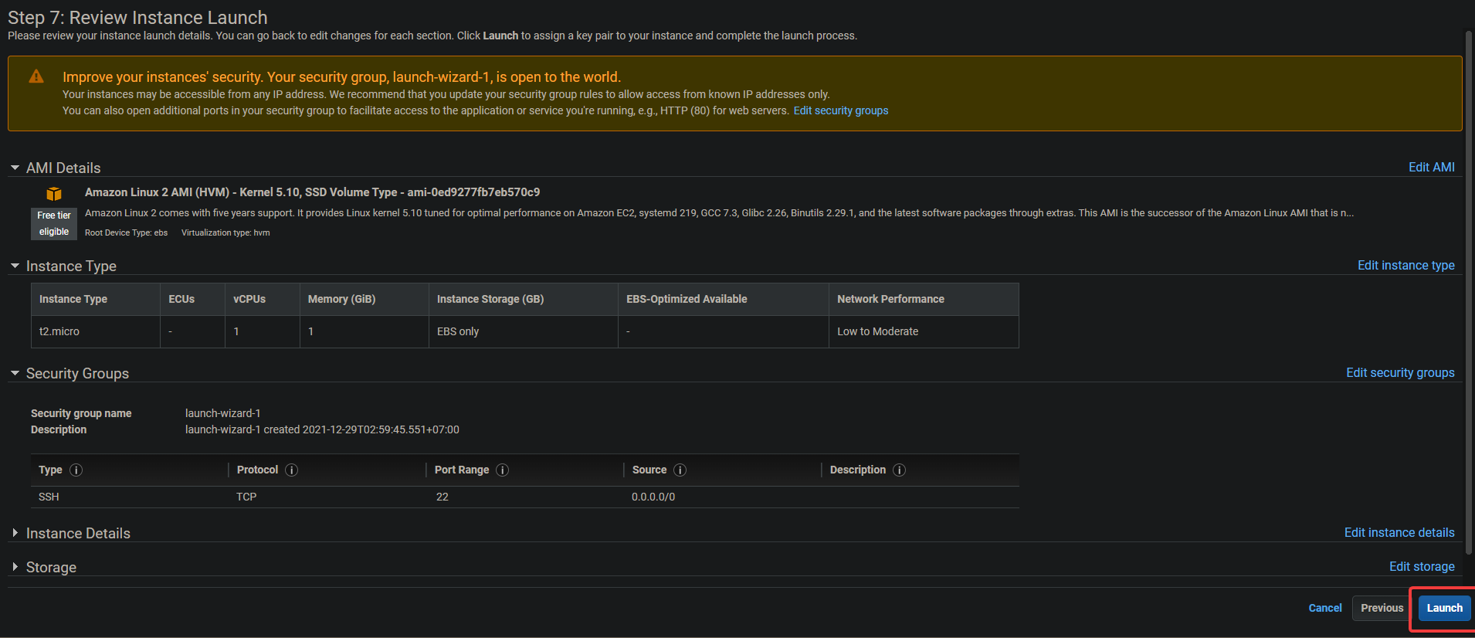
Task: Open the Edit instance details link
Action: pos(1399,532)
